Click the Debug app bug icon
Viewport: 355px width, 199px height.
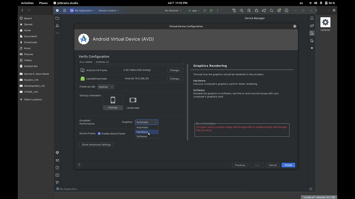tap(211, 11)
